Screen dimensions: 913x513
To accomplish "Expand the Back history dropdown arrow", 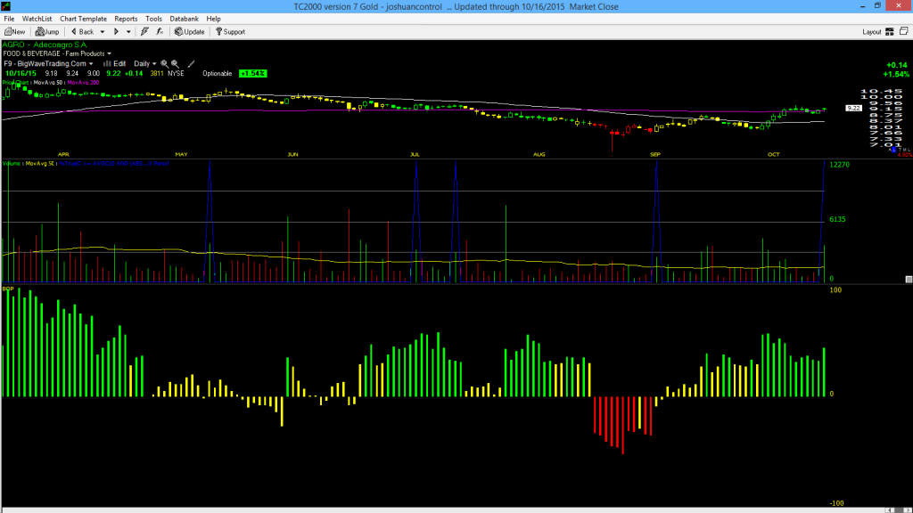I will (x=103, y=32).
